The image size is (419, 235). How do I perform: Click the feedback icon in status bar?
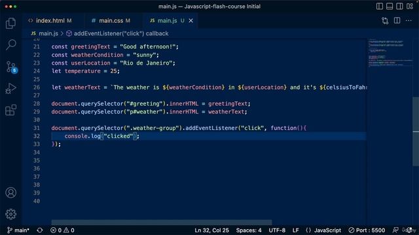395,230
